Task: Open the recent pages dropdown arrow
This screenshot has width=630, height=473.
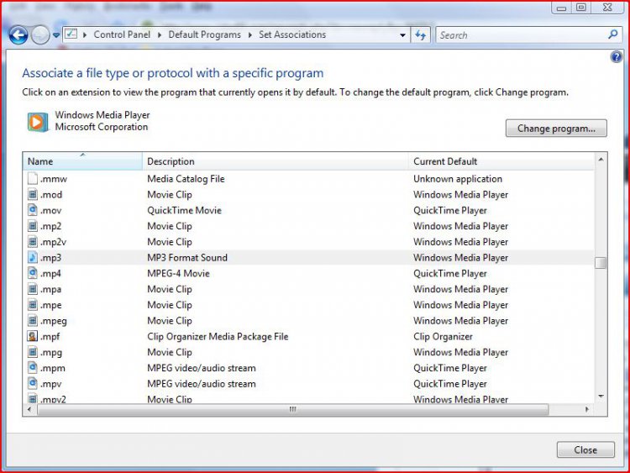Action: click(56, 35)
